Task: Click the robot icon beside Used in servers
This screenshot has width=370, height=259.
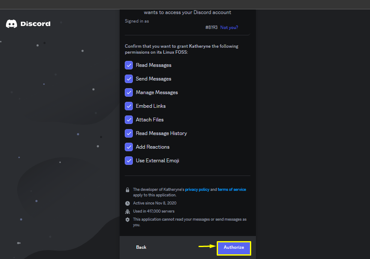Action: click(127, 211)
